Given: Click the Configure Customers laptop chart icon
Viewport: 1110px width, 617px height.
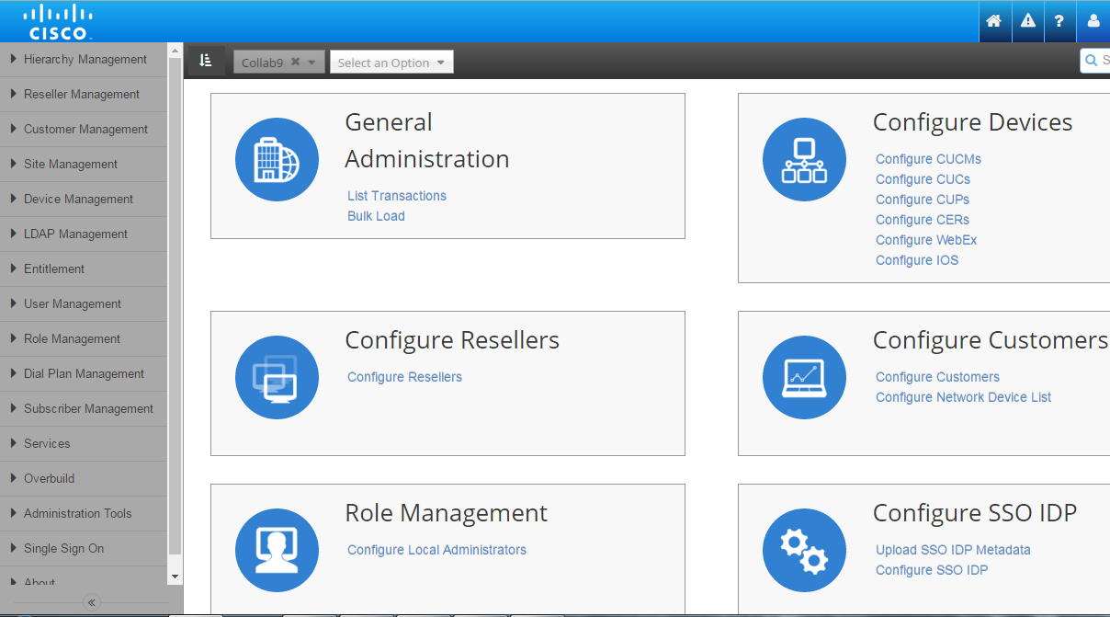Looking at the screenshot, I should (x=804, y=378).
